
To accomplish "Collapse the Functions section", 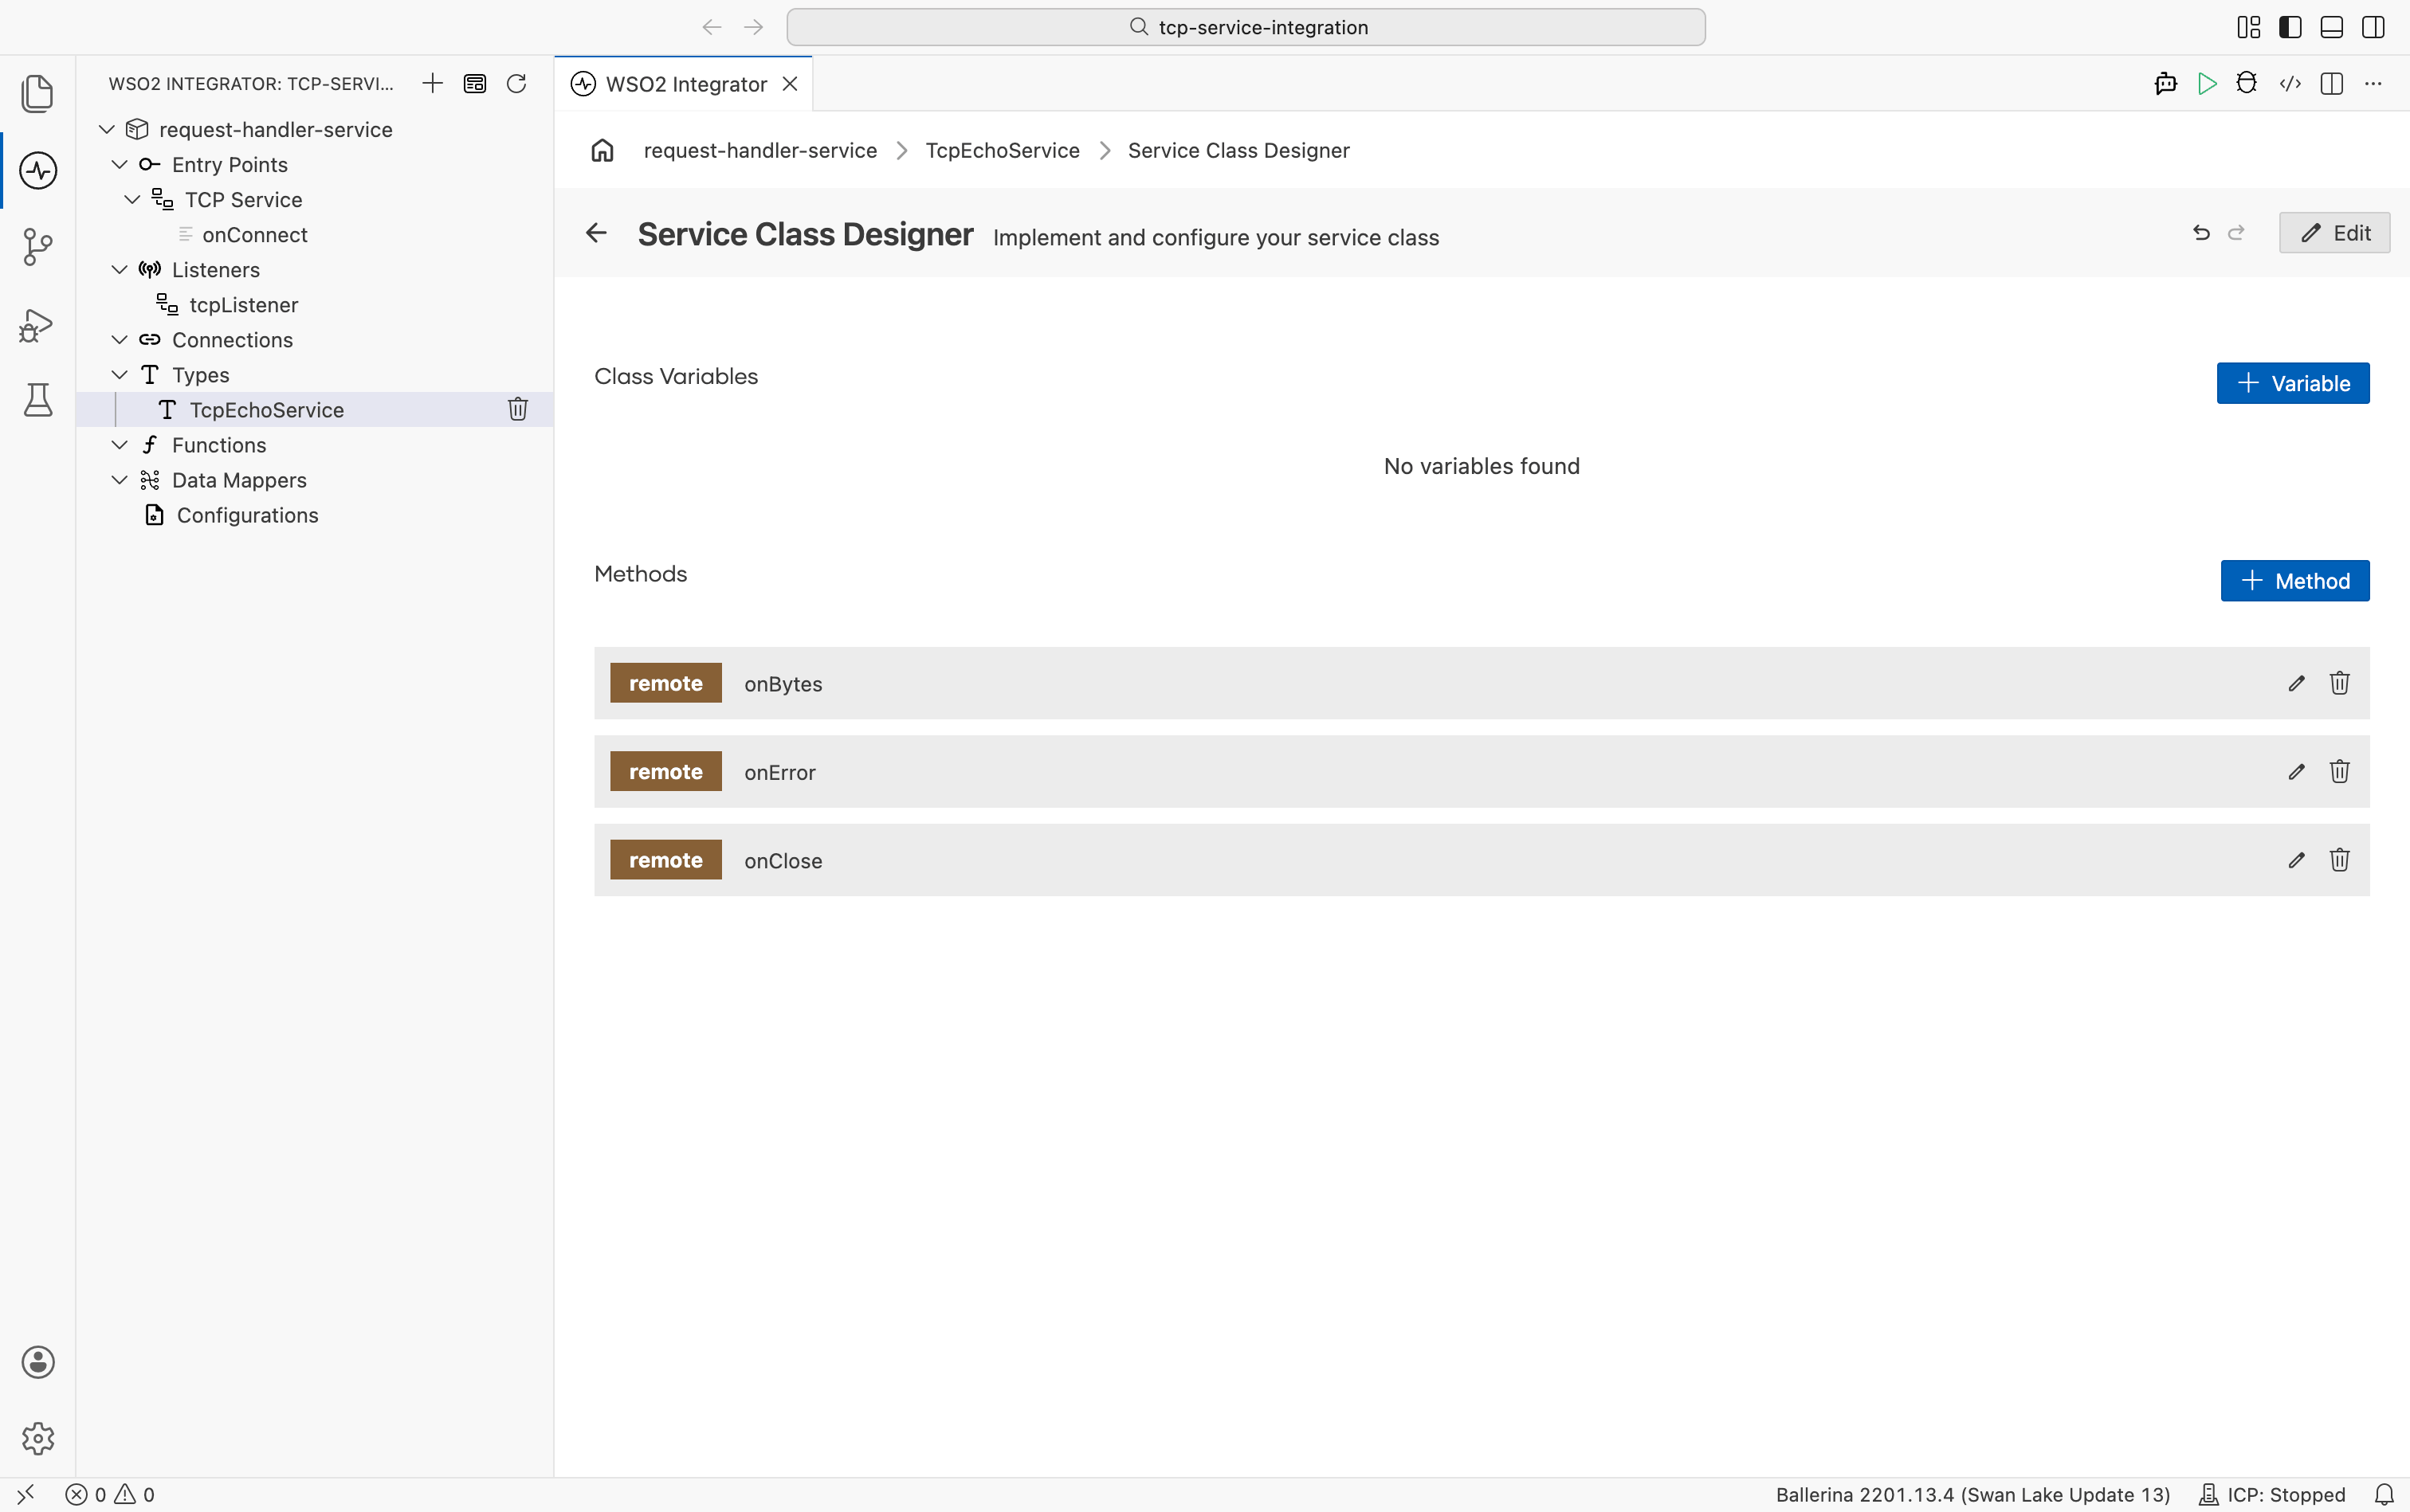I will (119, 444).
